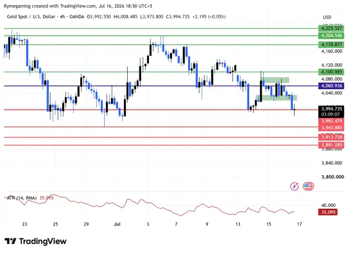Click the 40.000 ATR axis value
Image resolution: width=350 pixels, height=253 pixels.
click(x=328, y=205)
